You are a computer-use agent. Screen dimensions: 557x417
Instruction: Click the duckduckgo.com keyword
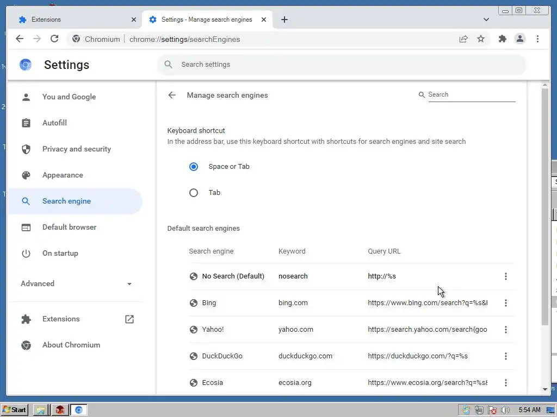(x=305, y=356)
